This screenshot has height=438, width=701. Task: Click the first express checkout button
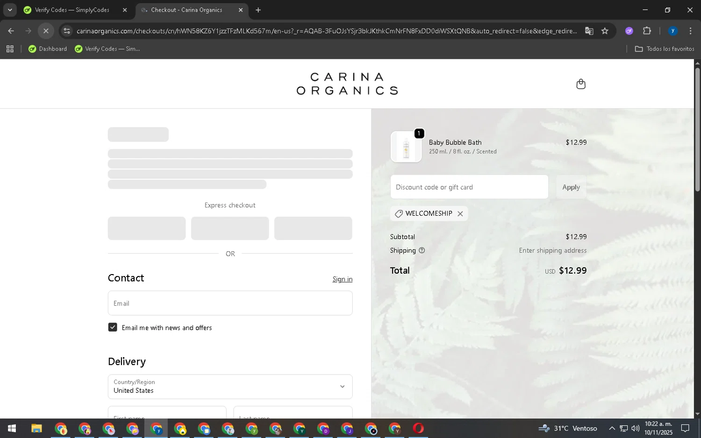(147, 228)
